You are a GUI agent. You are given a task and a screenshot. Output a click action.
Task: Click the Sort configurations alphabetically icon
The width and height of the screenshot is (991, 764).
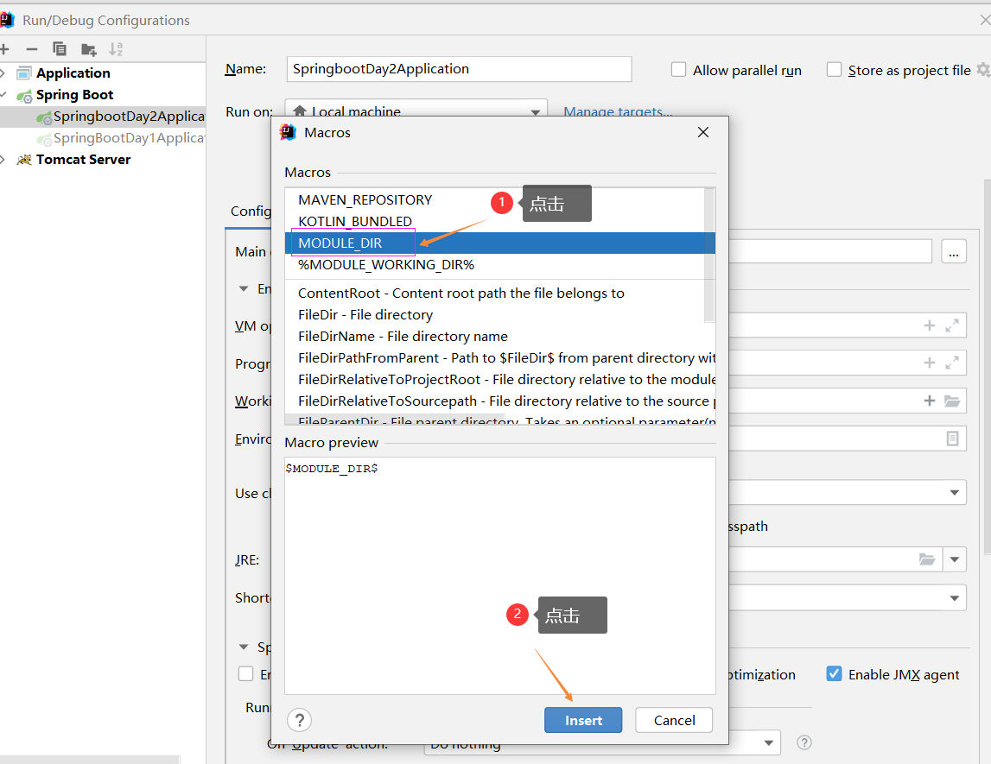[x=116, y=49]
